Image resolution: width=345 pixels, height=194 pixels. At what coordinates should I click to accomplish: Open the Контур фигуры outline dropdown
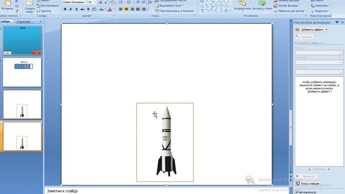coord(287,5)
